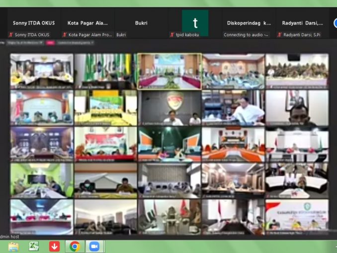Click muted mic icon beside Sonny ITDA OKUS
Image resolution: width=337 pixels, height=253 pixels.
point(11,35)
